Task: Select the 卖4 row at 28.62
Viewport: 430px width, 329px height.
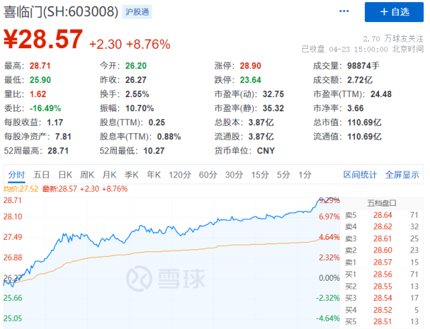Action: pyautogui.click(x=382, y=227)
